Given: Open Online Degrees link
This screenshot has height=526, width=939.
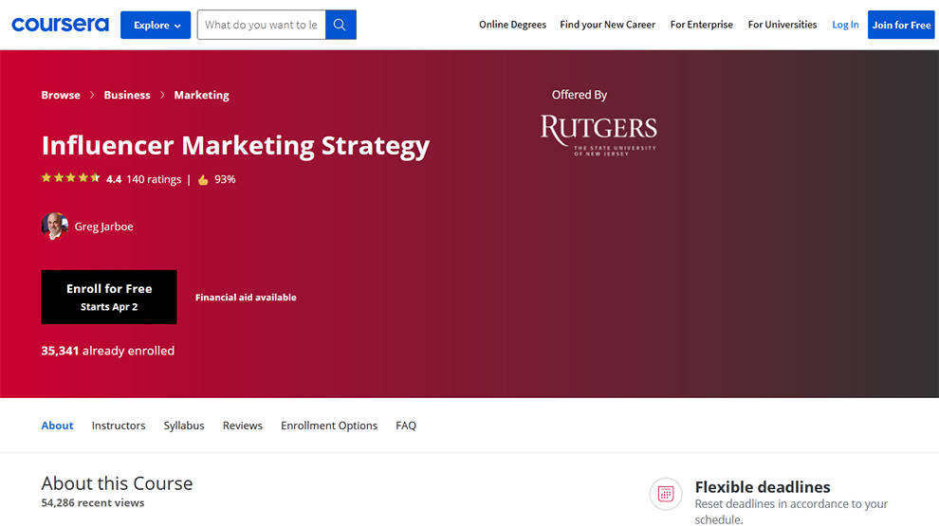Looking at the screenshot, I should (x=512, y=25).
